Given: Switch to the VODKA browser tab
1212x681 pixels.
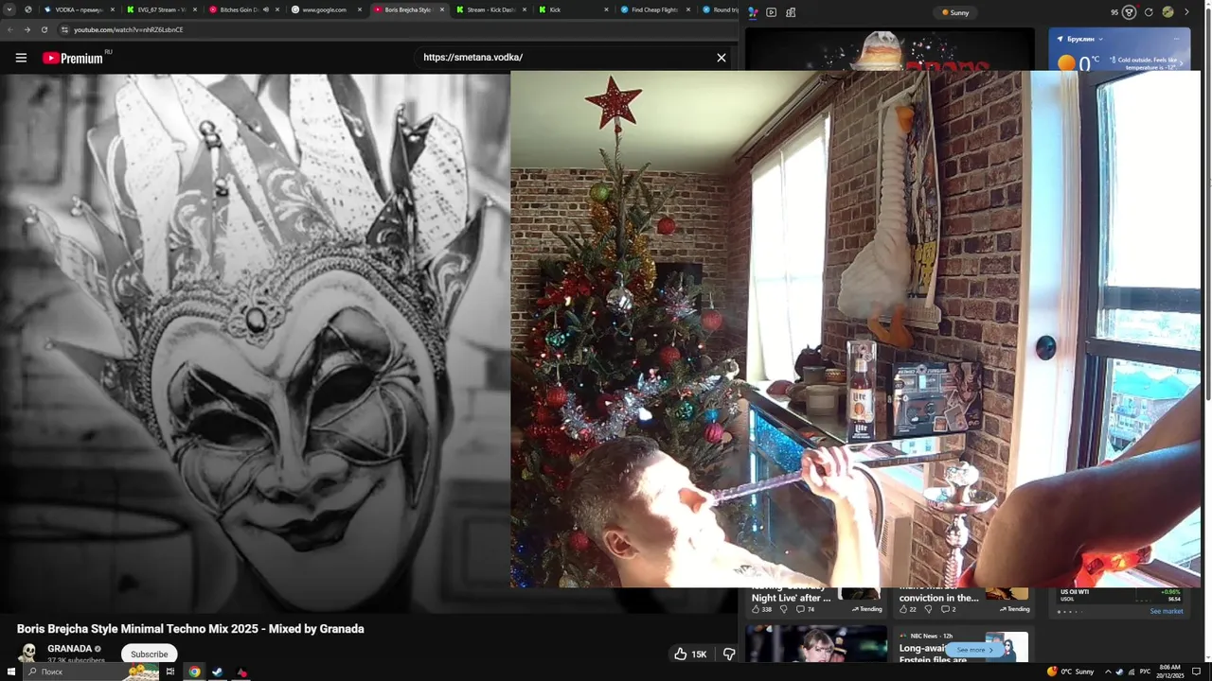Looking at the screenshot, I should tap(79, 9).
